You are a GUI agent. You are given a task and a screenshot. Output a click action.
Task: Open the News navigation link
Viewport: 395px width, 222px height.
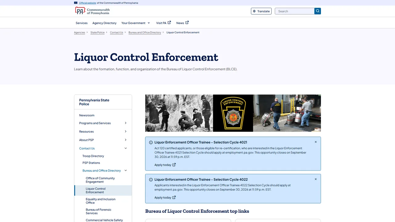(x=182, y=23)
